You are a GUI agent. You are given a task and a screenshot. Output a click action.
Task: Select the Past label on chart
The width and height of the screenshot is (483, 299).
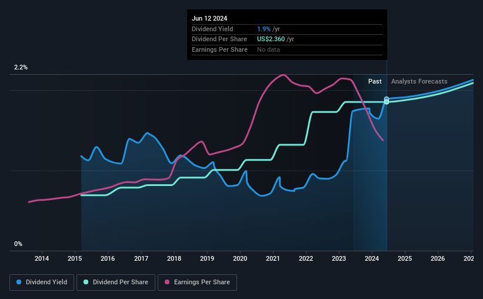coord(375,81)
